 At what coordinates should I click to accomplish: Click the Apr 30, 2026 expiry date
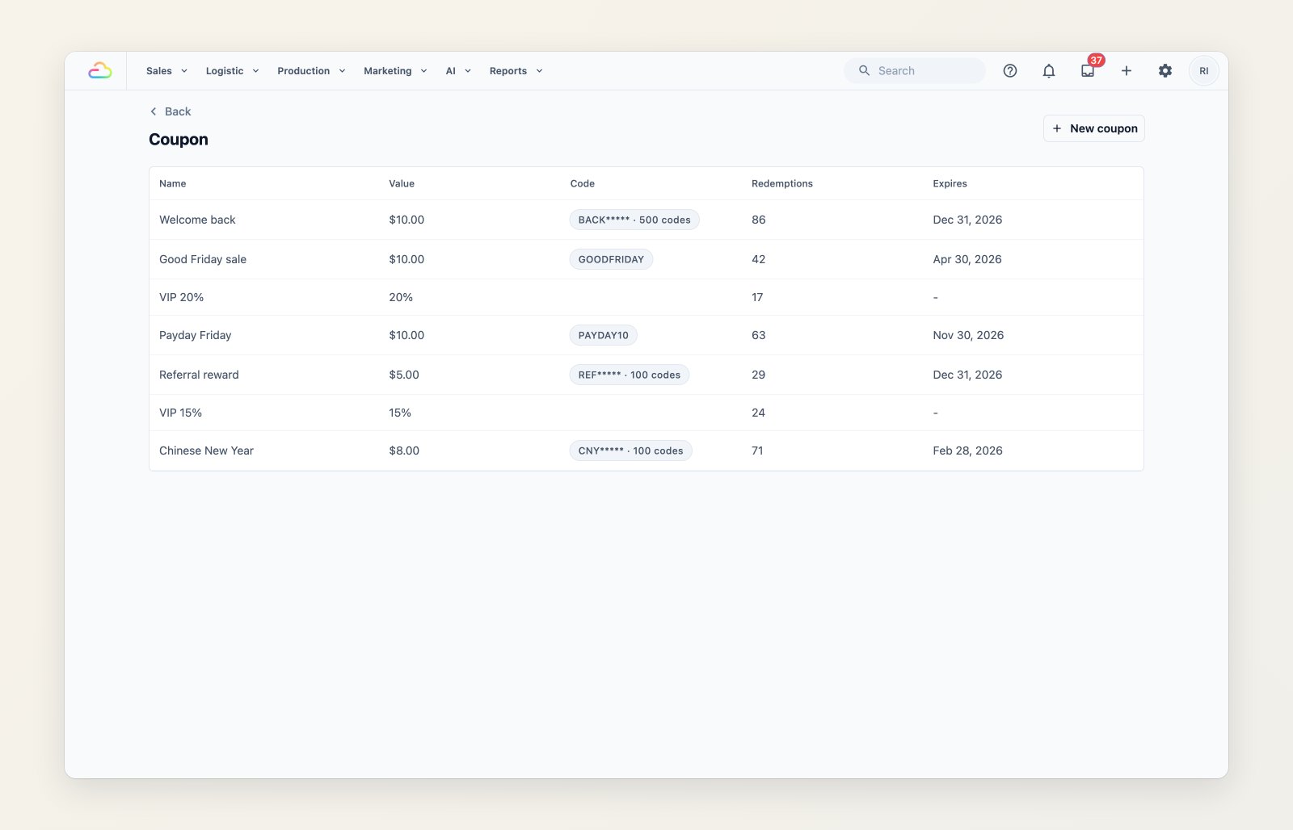967,259
